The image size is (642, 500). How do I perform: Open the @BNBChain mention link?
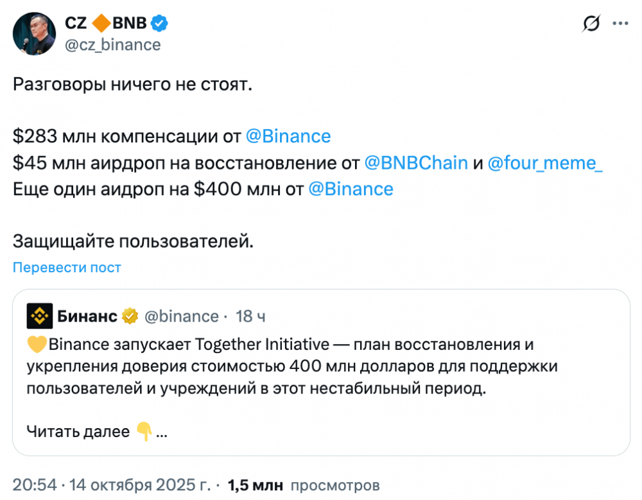tap(416, 162)
